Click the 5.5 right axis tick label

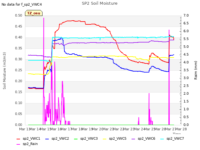pos(186,39)
